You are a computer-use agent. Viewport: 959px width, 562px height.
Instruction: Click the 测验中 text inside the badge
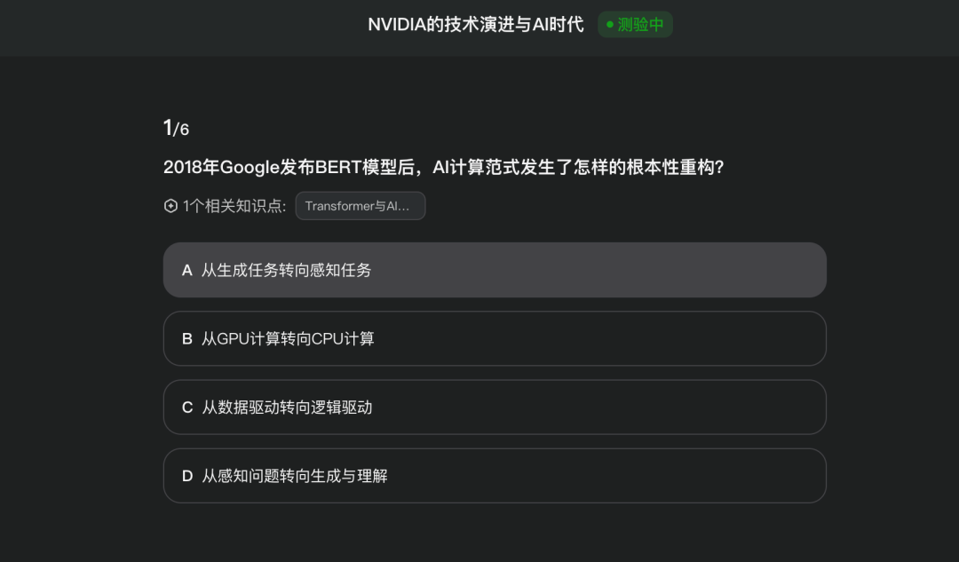coord(641,25)
